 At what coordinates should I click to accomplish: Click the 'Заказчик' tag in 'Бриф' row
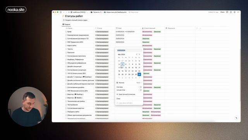(157, 32)
